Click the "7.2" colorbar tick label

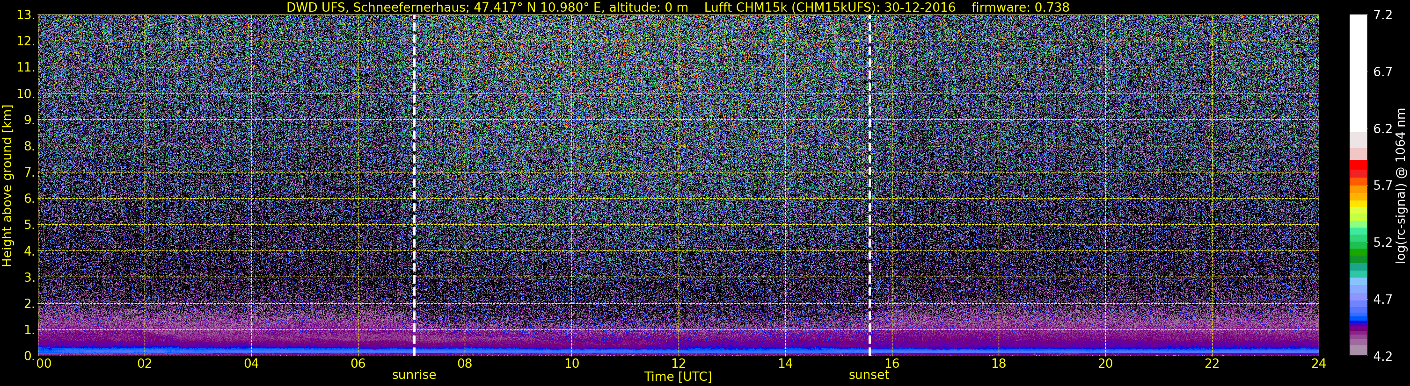1383,15
